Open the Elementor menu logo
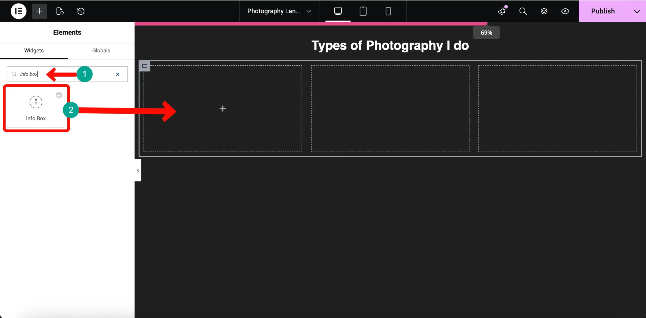Screen dimensions: 646x318 click(x=18, y=11)
